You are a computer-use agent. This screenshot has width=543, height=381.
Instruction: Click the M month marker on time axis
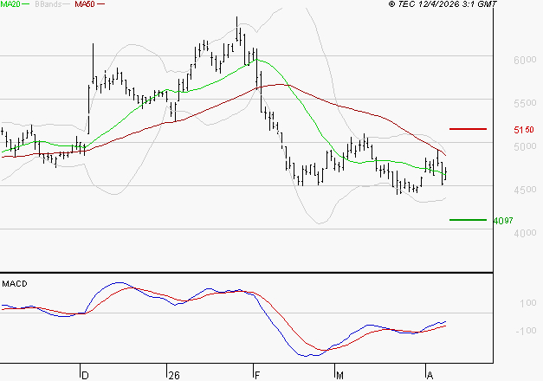point(339,376)
